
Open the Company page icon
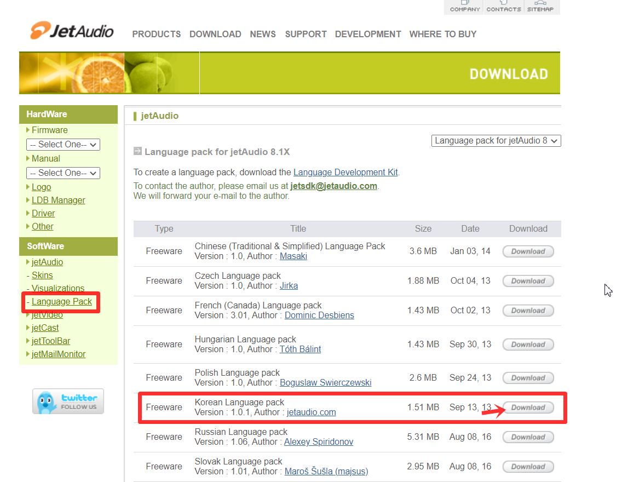[464, 7]
